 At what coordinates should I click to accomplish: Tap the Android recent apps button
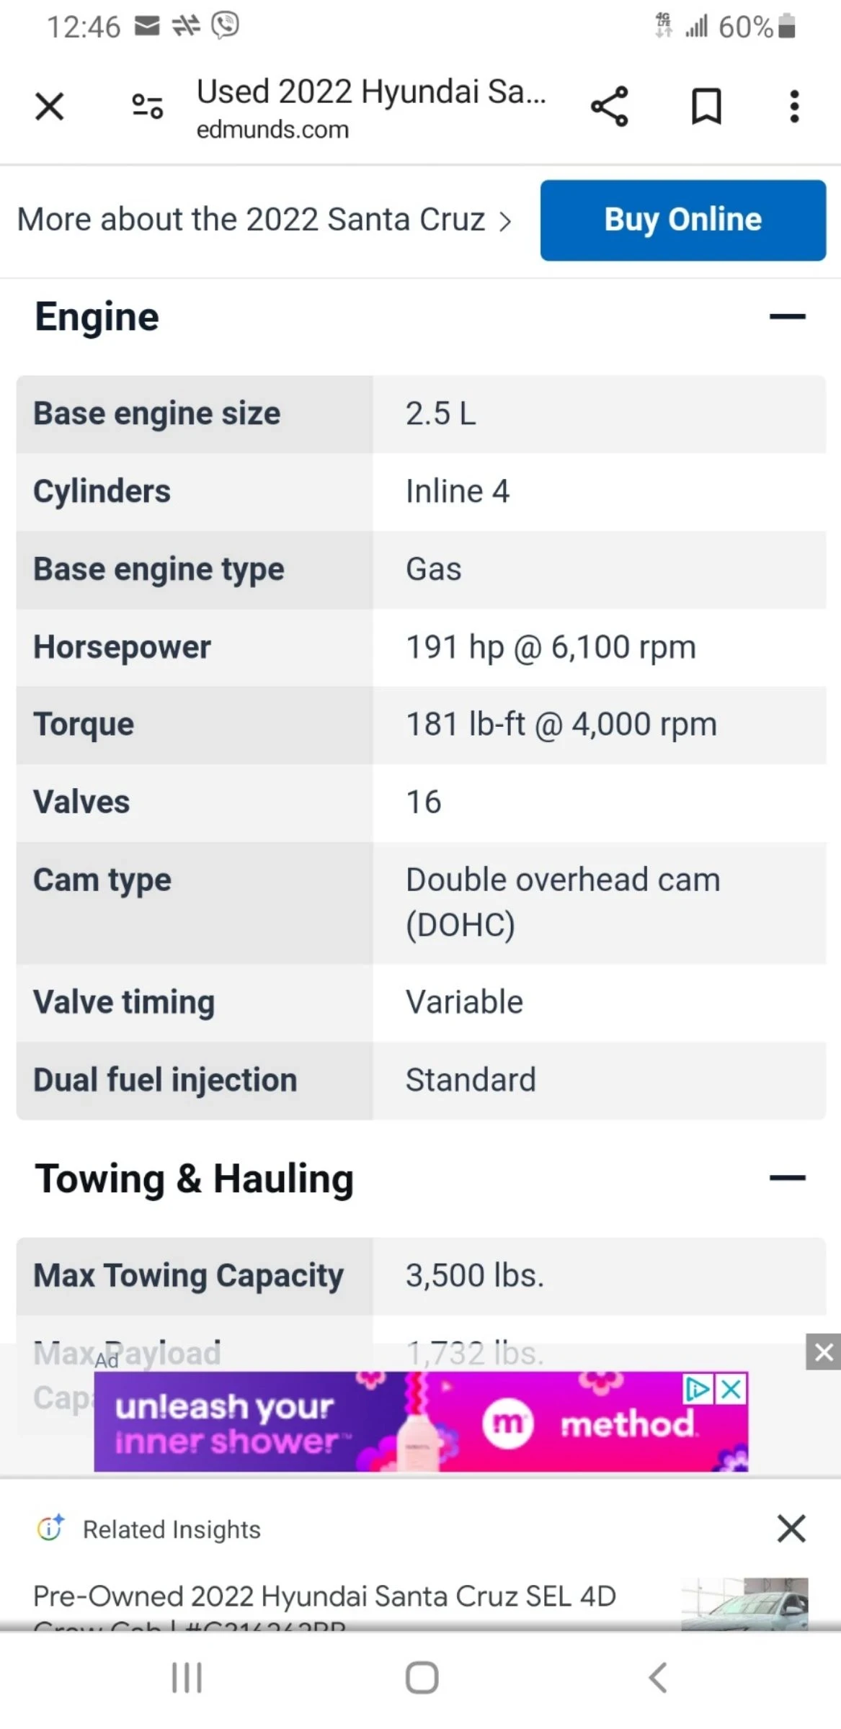187,1677
